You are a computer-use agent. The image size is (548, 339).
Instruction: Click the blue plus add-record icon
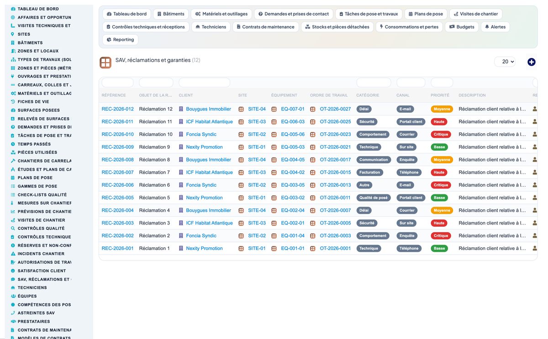tap(531, 62)
